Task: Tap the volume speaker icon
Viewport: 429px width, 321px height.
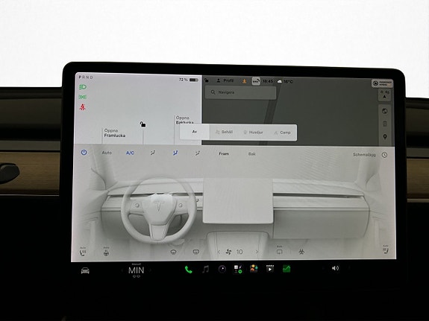Action: tap(335, 268)
